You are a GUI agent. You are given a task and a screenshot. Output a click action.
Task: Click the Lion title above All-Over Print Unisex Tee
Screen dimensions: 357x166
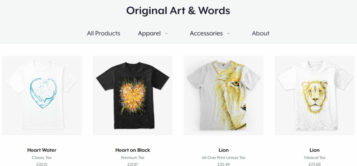[x=223, y=150]
